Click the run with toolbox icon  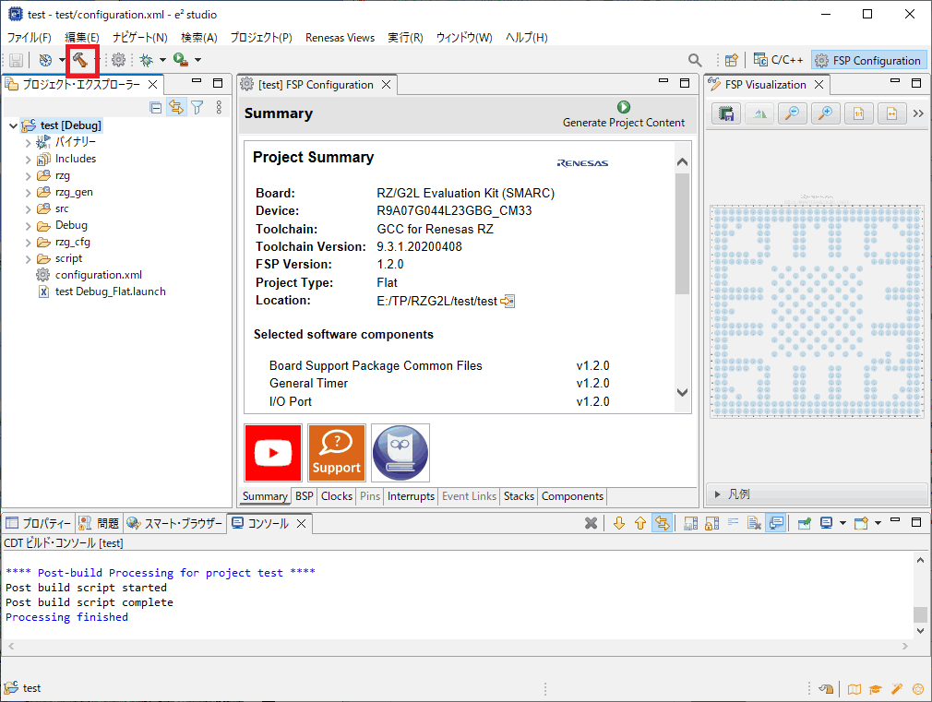click(181, 59)
